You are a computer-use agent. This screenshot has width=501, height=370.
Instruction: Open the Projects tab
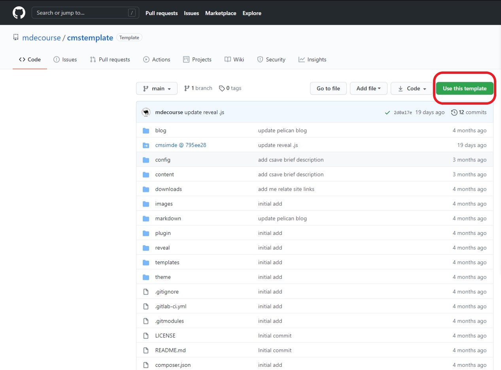click(x=197, y=60)
